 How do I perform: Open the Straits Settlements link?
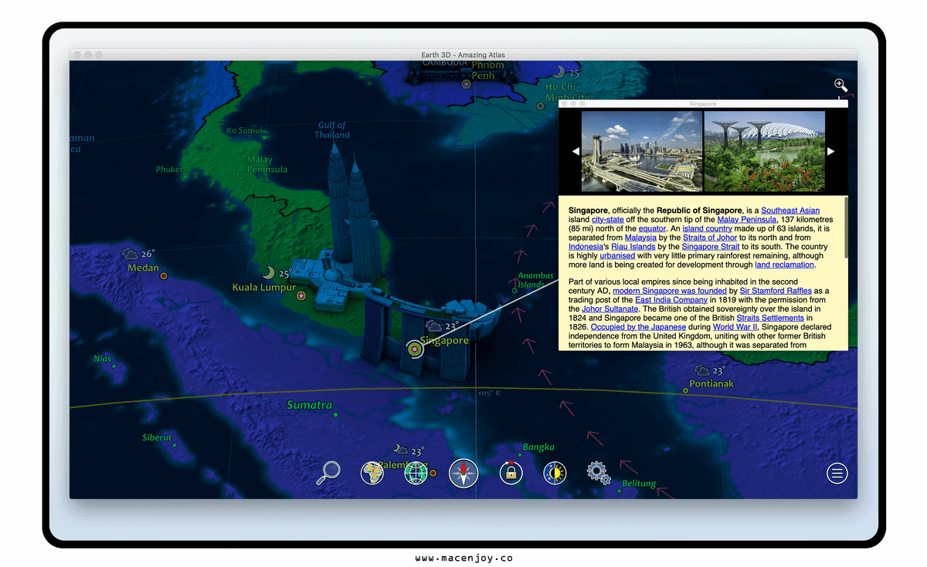pos(770,318)
